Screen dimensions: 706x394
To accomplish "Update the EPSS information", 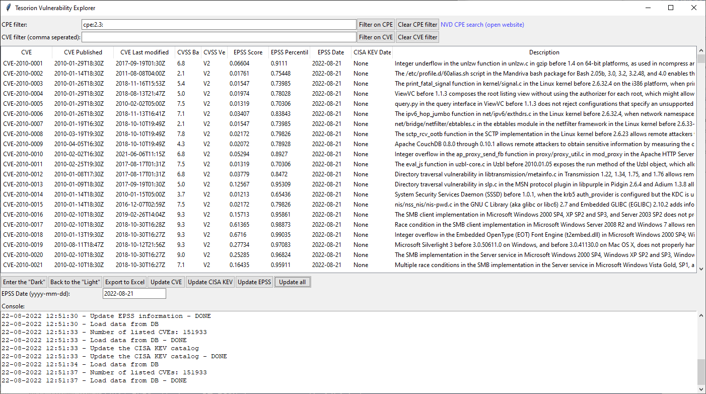I will coord(254,282).
